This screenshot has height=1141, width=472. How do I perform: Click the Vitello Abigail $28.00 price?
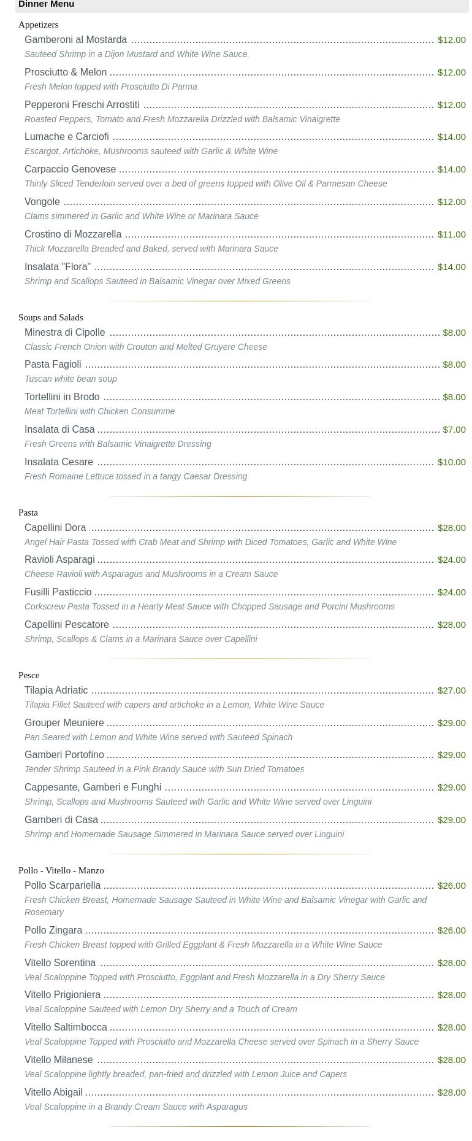coord(451,1093)
